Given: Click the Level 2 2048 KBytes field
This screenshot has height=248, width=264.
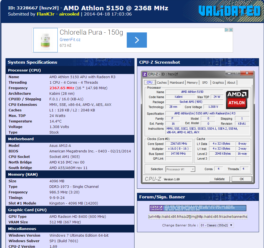Looking at the screenshot, I should (222, 154).
